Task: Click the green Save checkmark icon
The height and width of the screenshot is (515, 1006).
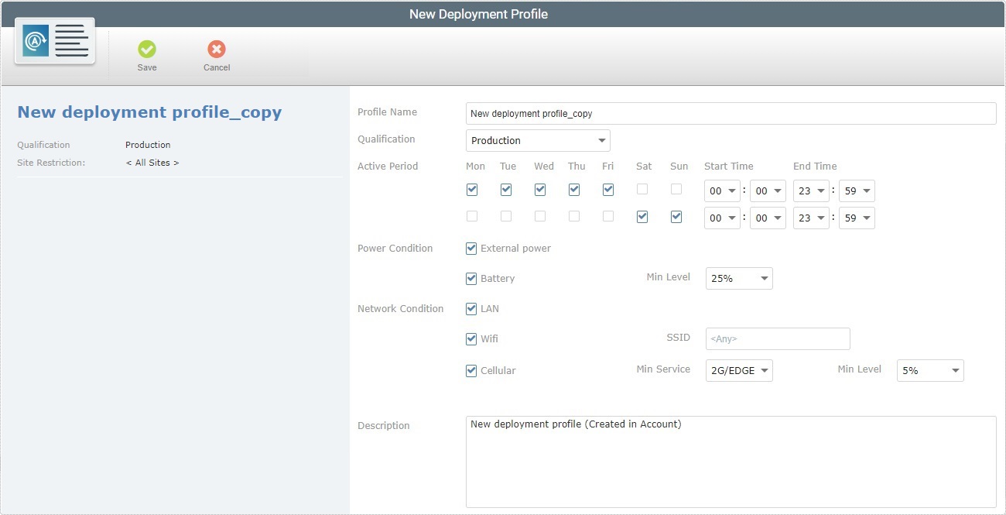Action: 147,50
